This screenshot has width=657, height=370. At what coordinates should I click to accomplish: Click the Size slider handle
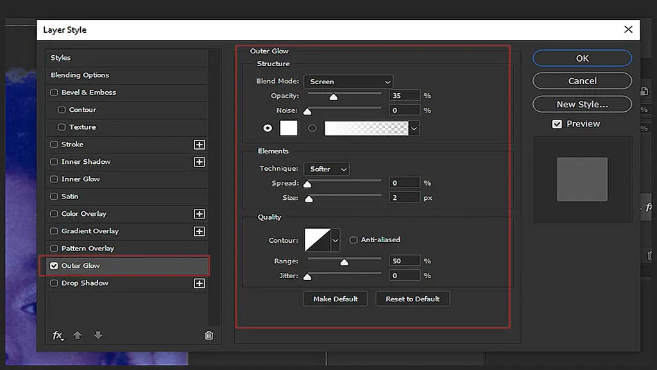(309, 199)
